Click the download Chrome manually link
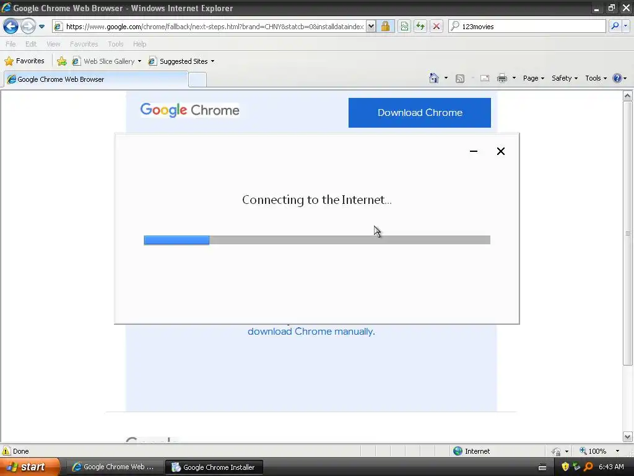The image size is (634, 476). click(x=311, y=332)
